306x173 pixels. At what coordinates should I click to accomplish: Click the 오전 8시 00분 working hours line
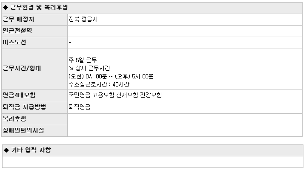(x=111, y=76)
